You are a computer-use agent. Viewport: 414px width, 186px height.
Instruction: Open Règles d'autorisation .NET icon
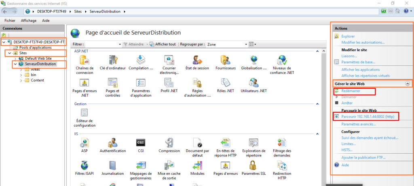[197, 83]
